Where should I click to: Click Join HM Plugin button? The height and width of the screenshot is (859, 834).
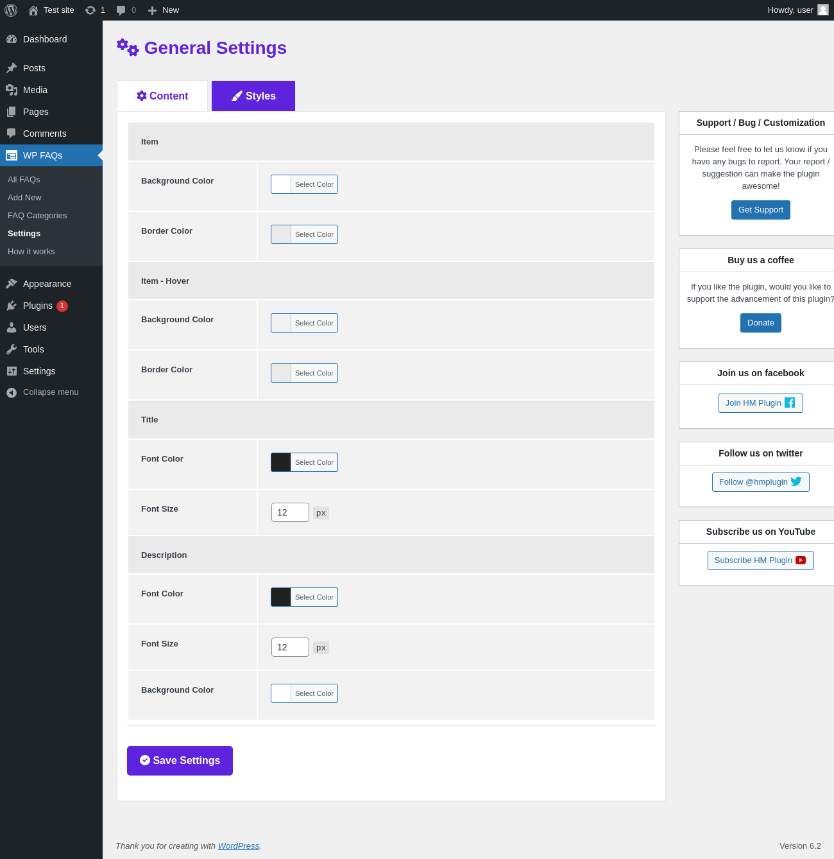pyautogui.click(x=761, y=403)
